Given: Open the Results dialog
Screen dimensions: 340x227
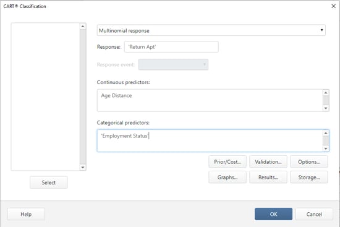Looking at the screenshot, I should (268, 177).
